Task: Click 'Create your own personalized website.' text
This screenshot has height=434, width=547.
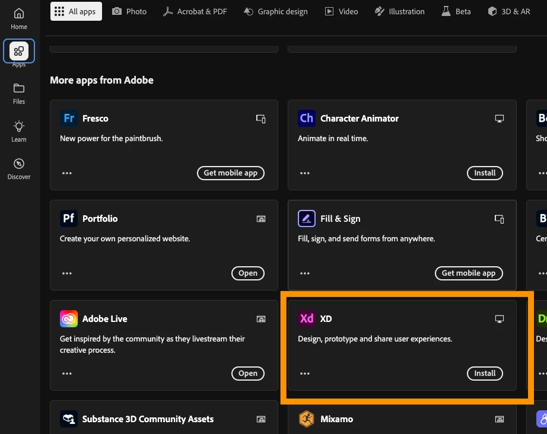Action: [x=125, y=238]
